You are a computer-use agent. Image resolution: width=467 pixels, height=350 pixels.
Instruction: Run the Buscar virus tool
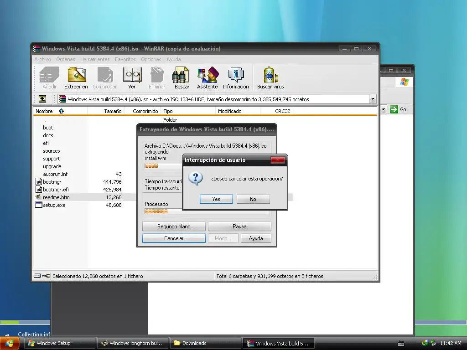tap(270, 74)
